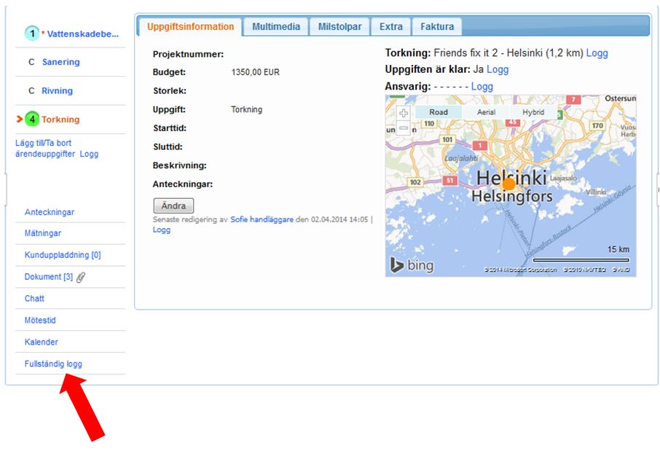The width and height of the screenshot is (660, 451).
Task: Click the orange location marker on map
Action: pyautogui.click(x=508, y=184)
